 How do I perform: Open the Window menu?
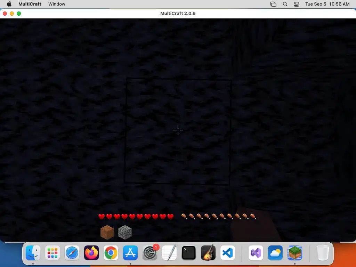(x=57, y=4)
